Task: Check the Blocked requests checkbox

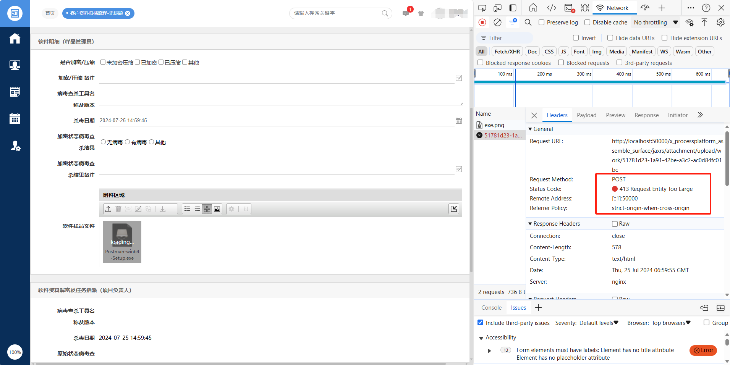Action: coord(561,63)
